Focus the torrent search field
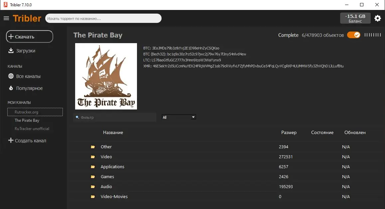Screen dimensions: 385x209 click(x=103, y=18)
